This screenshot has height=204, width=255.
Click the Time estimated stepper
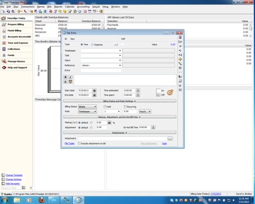tap(138, 91)
